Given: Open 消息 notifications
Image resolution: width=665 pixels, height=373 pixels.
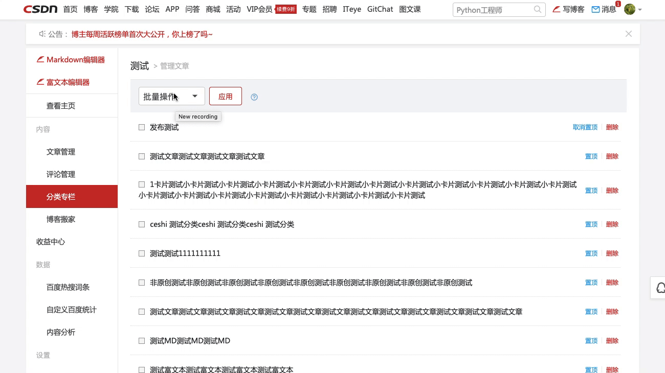Looking at the screenshot, I should [x=604, y=9].
